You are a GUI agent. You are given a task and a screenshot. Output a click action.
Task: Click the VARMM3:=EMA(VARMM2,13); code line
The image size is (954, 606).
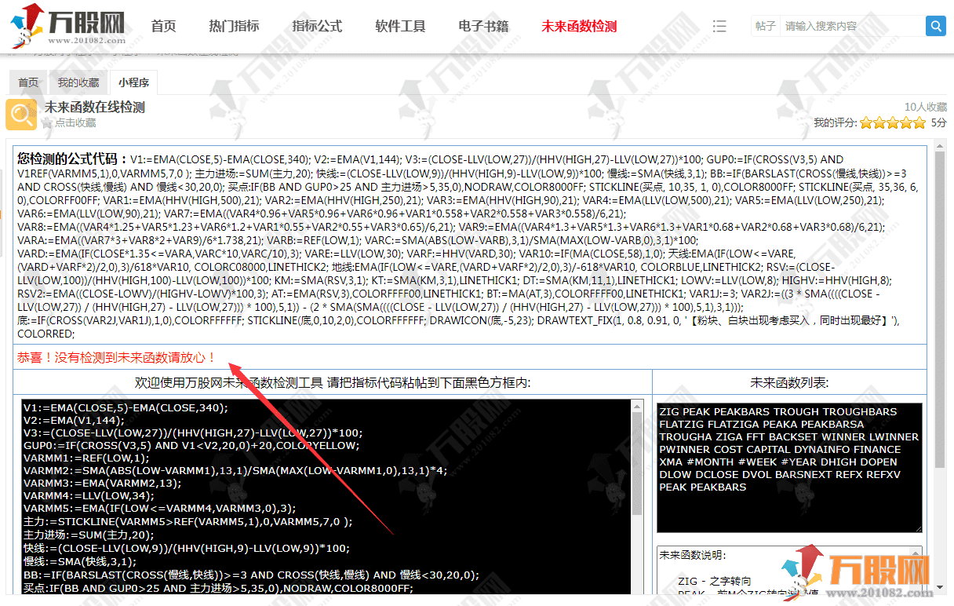100,483
